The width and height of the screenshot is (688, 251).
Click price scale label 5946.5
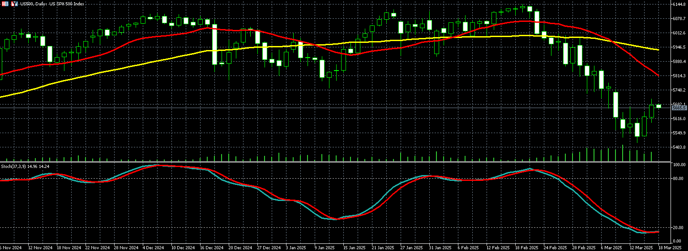point(679,47)
